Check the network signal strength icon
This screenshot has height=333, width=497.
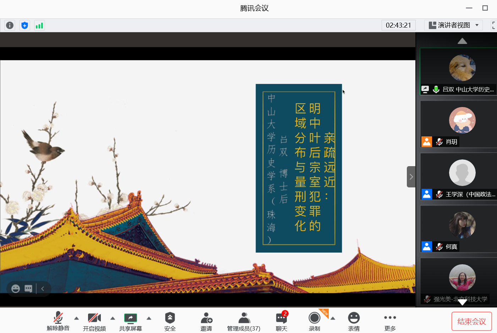point(39,26)
